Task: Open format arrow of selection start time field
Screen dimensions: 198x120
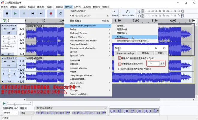Action: [x=70, y=113]
